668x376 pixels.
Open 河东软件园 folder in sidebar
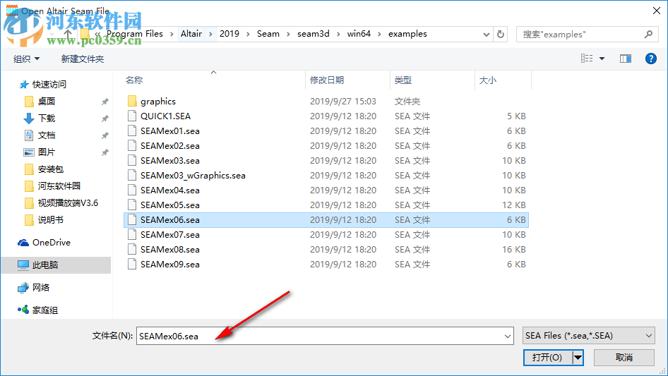tap(59, 186)
